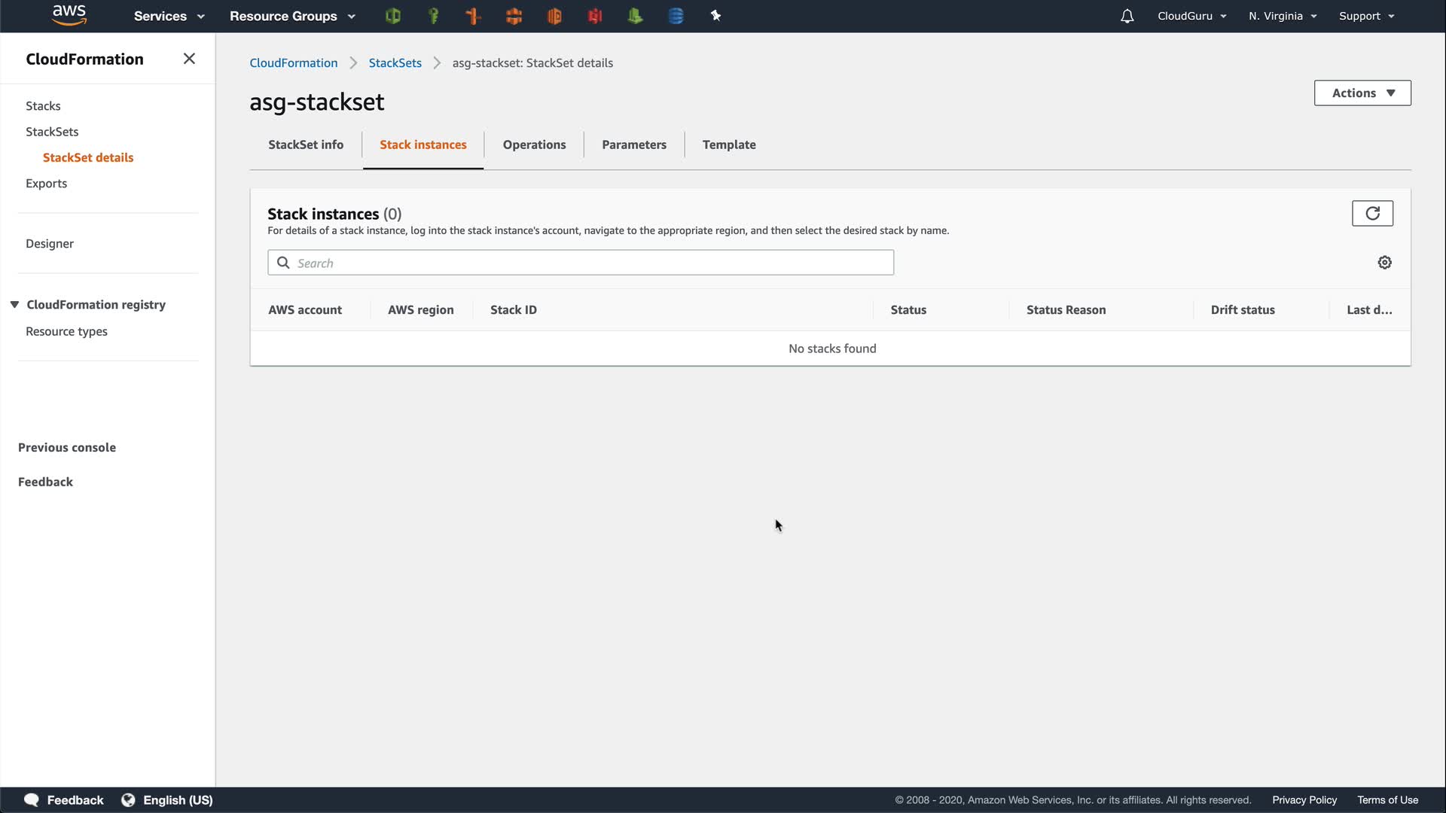
Task: Click the StackSets breadcrumb link
Action: (395, 63)
